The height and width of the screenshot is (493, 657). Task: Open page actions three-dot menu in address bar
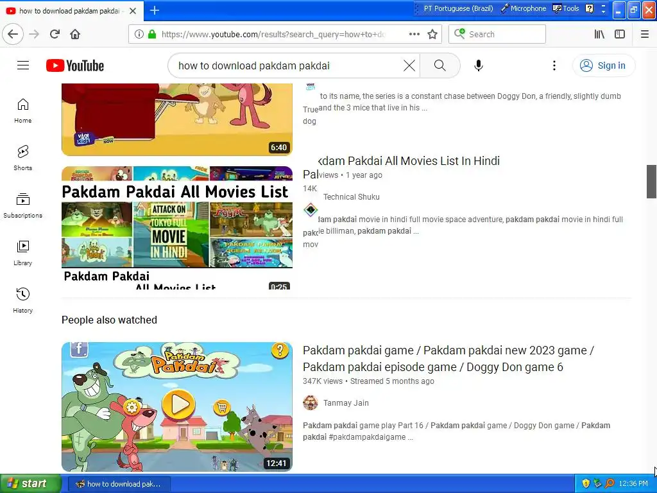pos(414,34)
